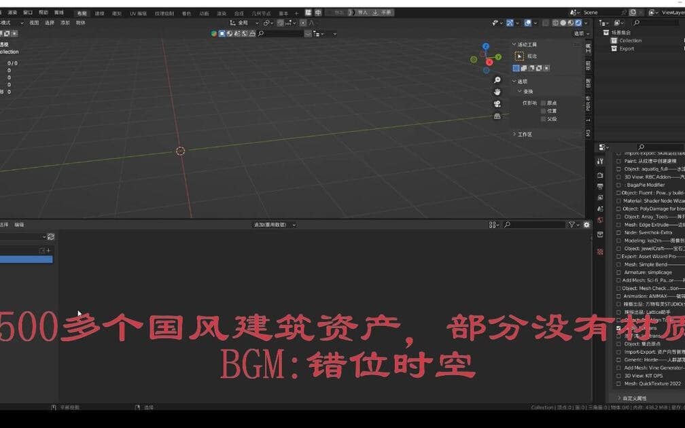Select the box-select (框选) active tool icon
The image size is (685, 428).
click(x=519, y=56)
